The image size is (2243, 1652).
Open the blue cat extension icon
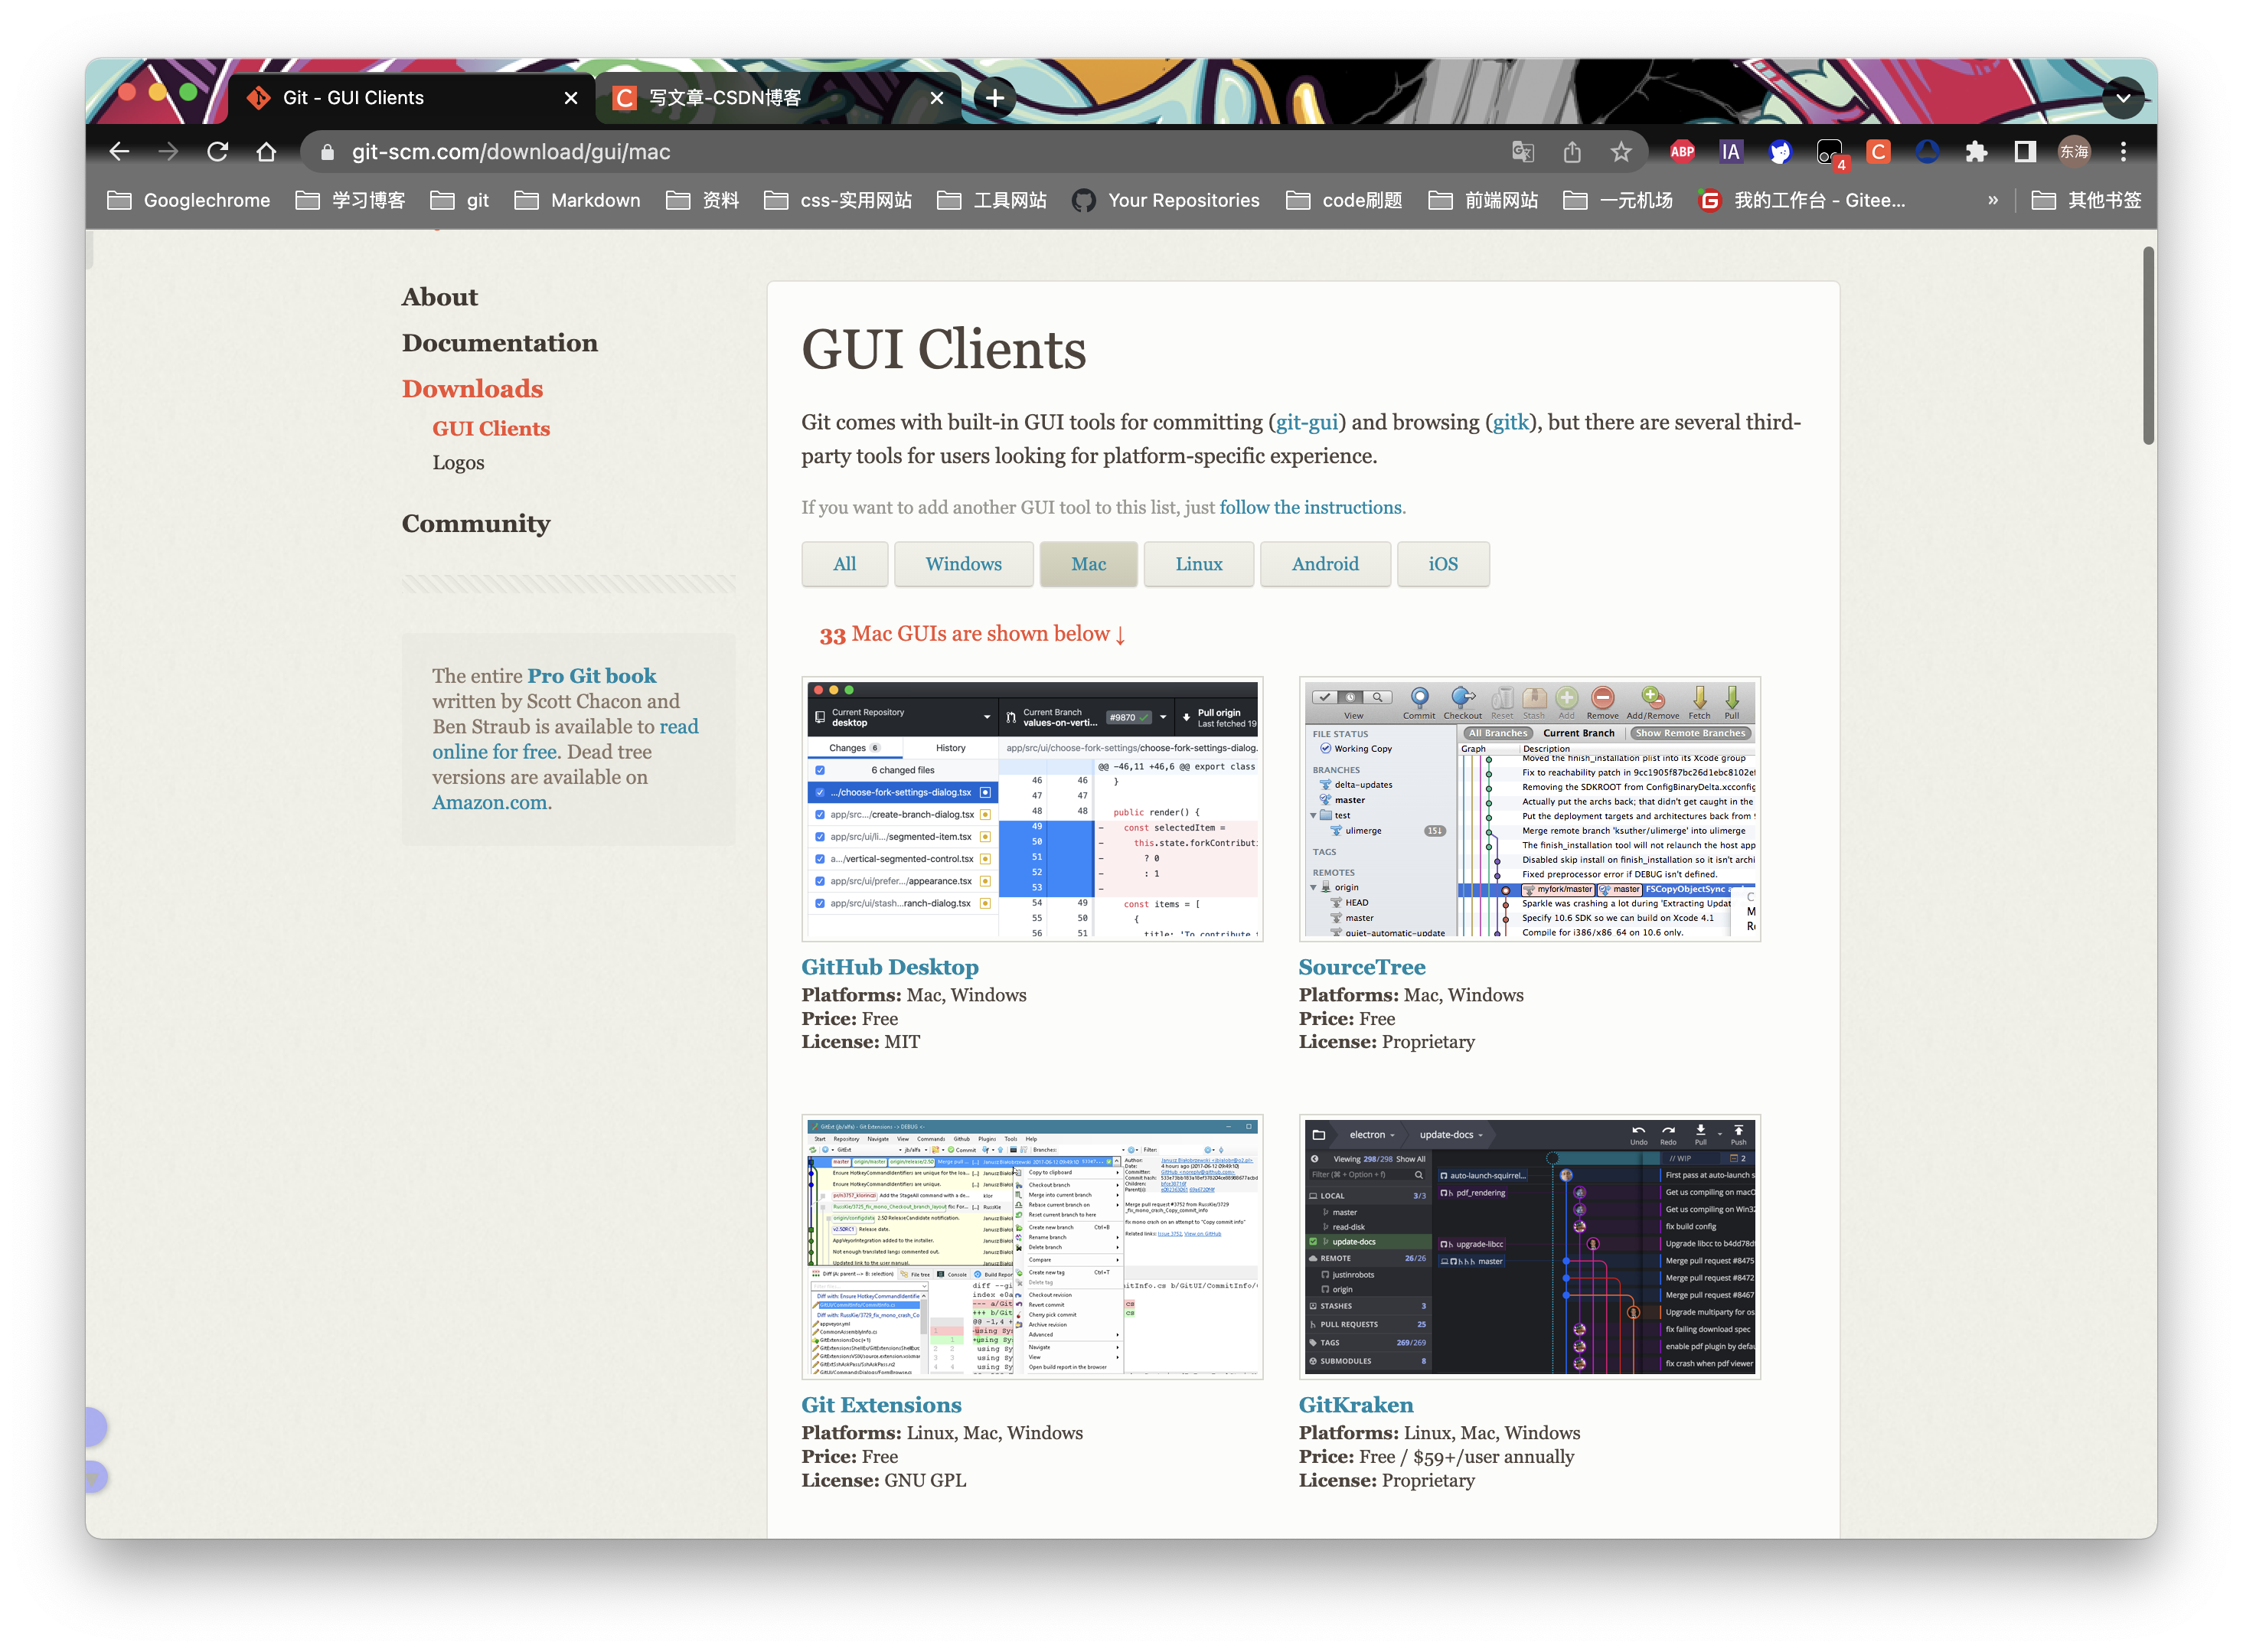coord(1780,152)
